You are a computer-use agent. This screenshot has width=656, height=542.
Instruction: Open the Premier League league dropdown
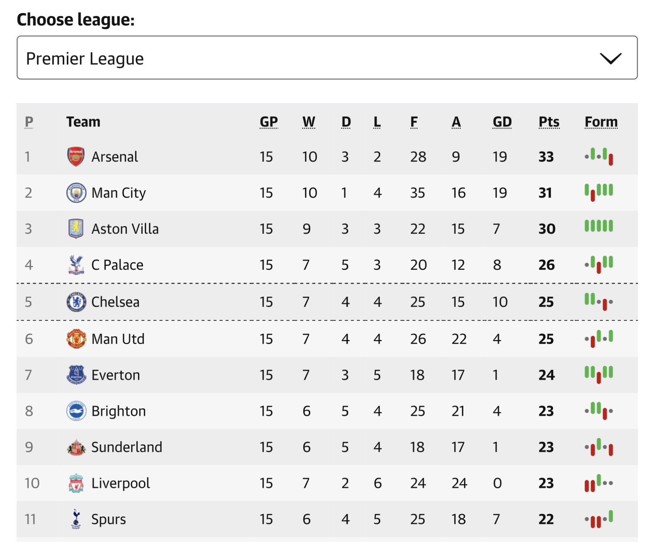(x=327, y=58)
